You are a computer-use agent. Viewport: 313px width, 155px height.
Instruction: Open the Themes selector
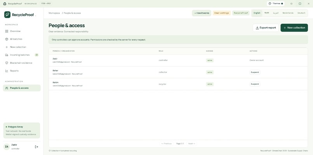276,3
